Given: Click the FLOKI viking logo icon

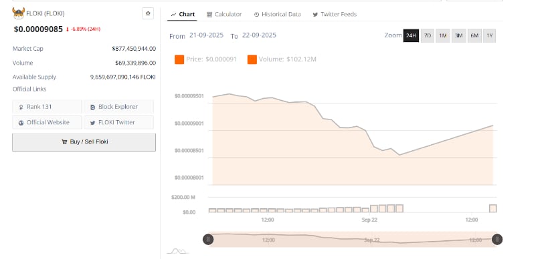Looking at the screenshot, I should pyautogui.click(x=18, y=13).
